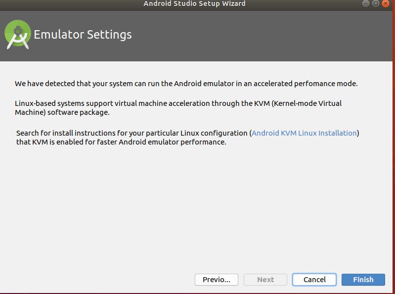Click the "that KVM is enabled for faster" line
395x294 pixels.
pos(121,142)
